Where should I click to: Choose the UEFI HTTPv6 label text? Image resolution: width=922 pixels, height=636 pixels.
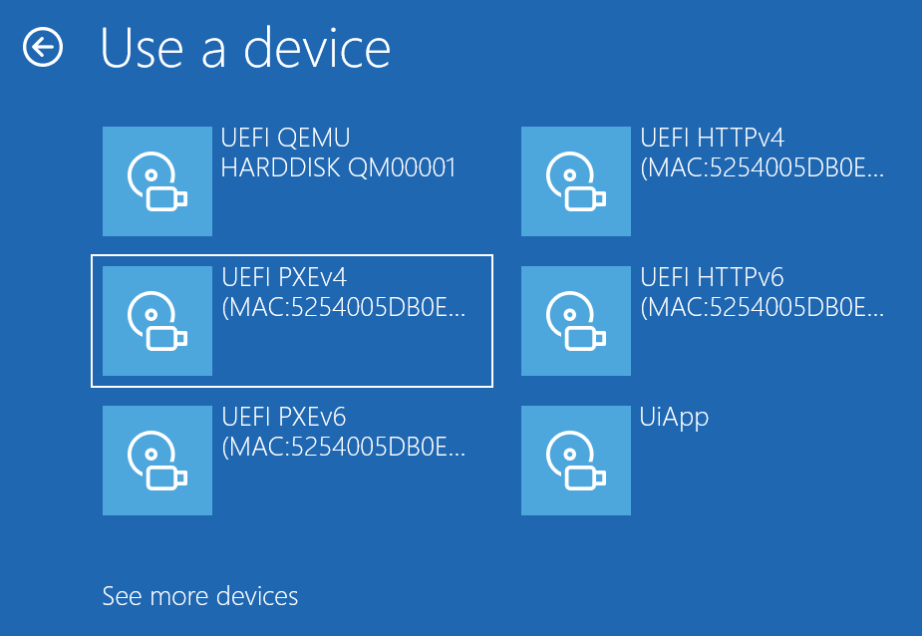tap(712, 278)
